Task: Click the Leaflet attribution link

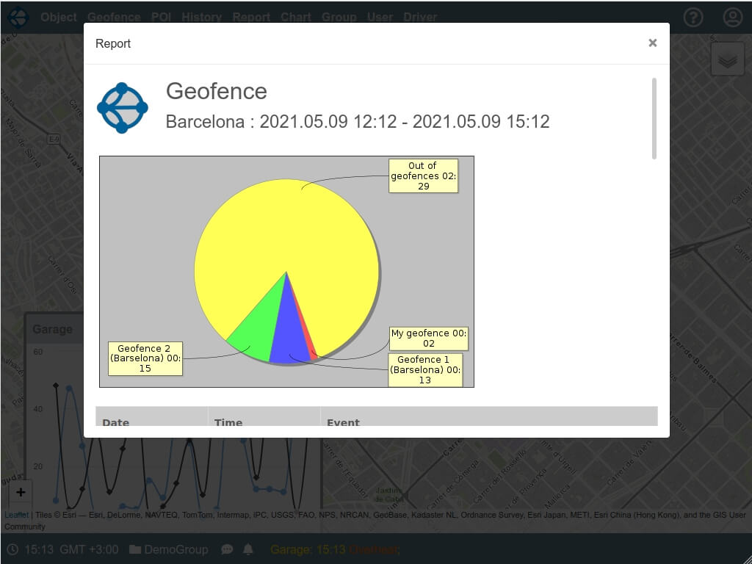Action: click(x=16, y=515)
